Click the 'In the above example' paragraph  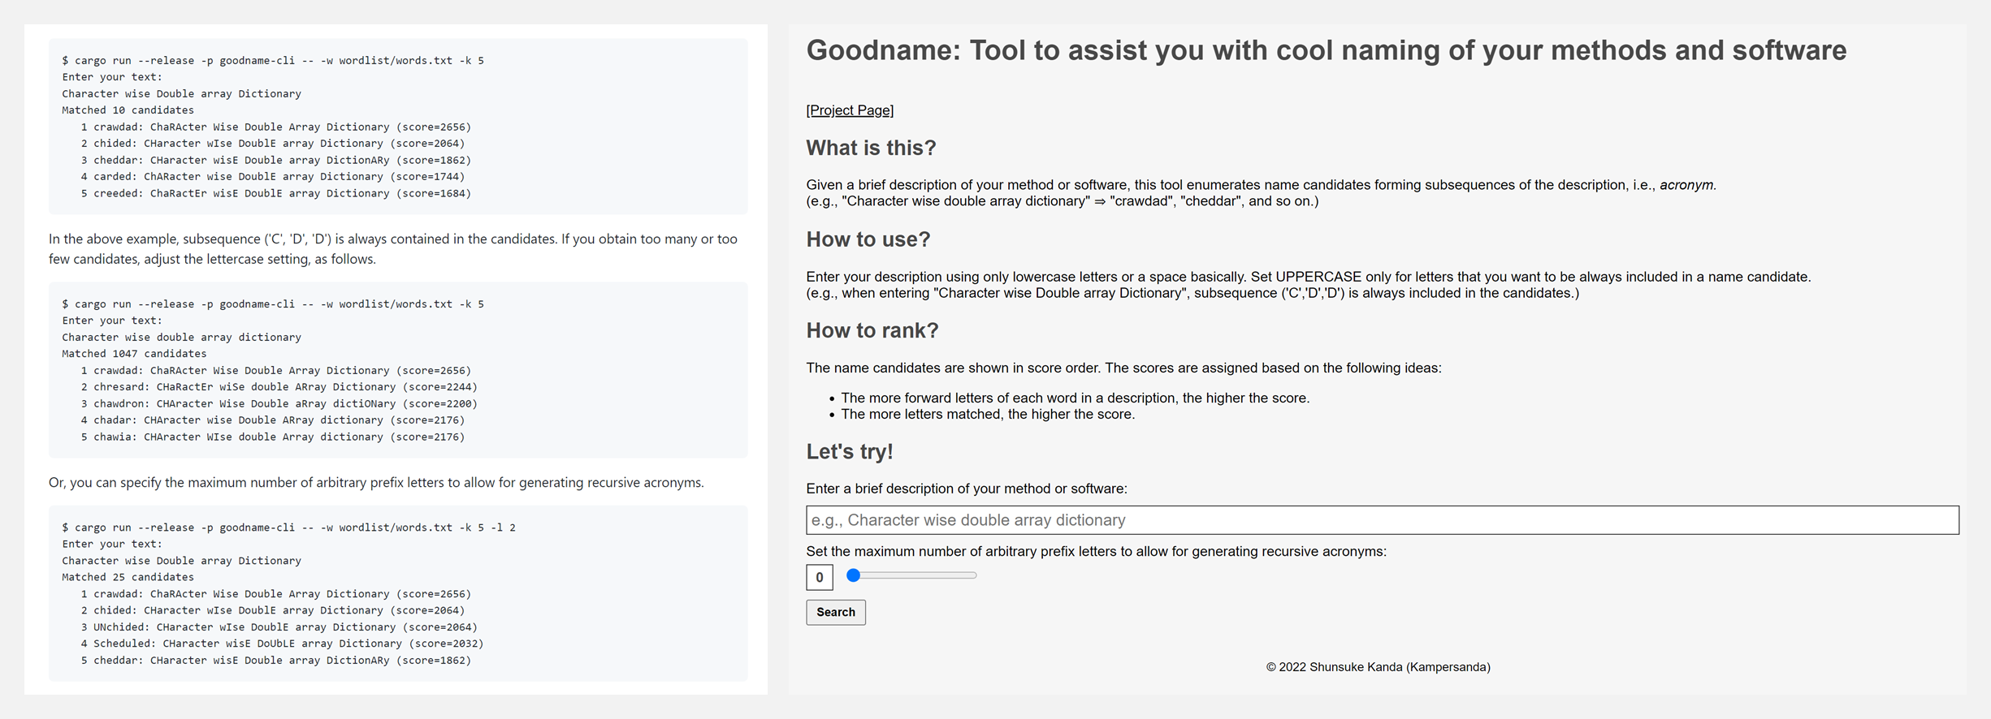point(393,249)
